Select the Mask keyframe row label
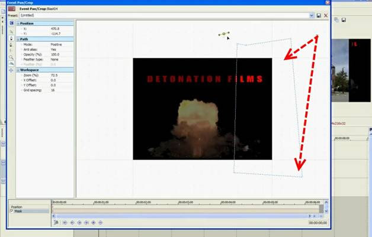The image size is (372, 237). (x=18, y=211)
